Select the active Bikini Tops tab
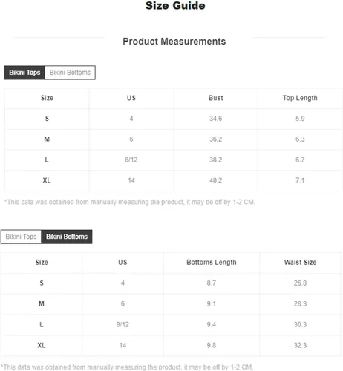 point(24,73)
